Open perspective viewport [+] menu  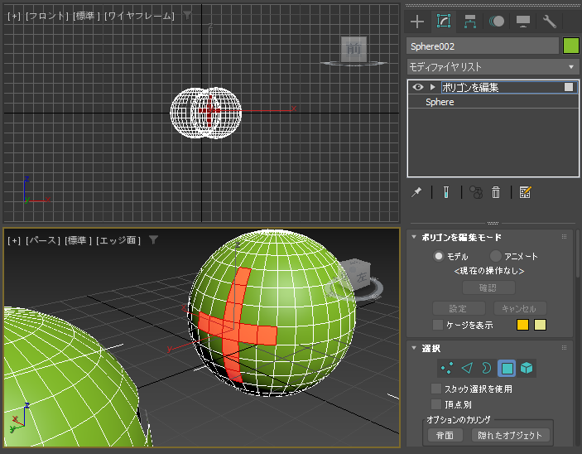pyautogui.click(x=14, y=241)
